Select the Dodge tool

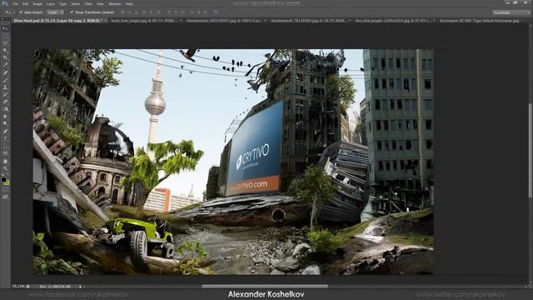click(5, 124)
